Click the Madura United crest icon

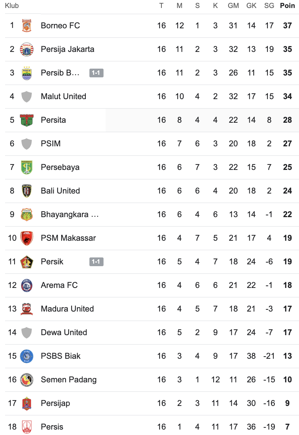(x=27, y=309)
